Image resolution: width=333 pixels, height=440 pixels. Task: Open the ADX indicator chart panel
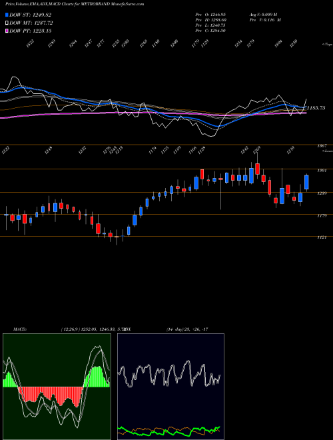point(170,387)
